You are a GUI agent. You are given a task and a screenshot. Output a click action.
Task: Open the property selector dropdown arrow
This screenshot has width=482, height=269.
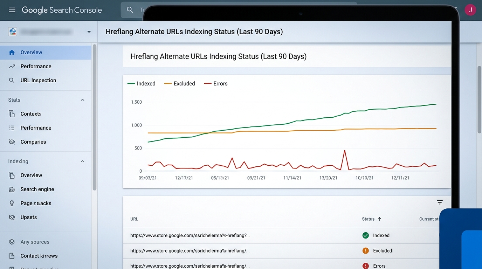(x=89, y=32)
